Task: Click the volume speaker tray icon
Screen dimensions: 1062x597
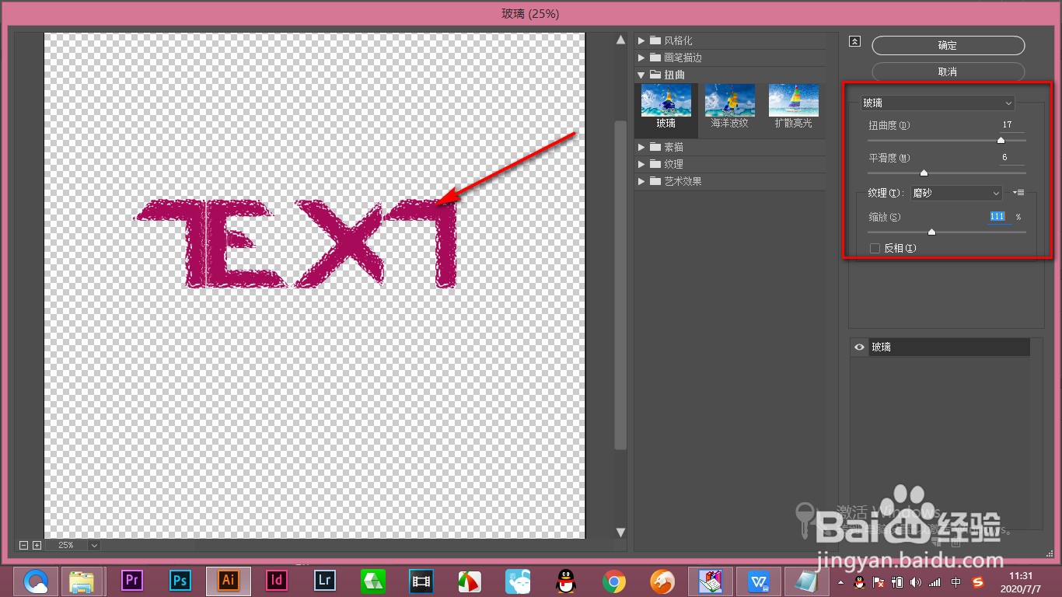Action: pos(916,581)
